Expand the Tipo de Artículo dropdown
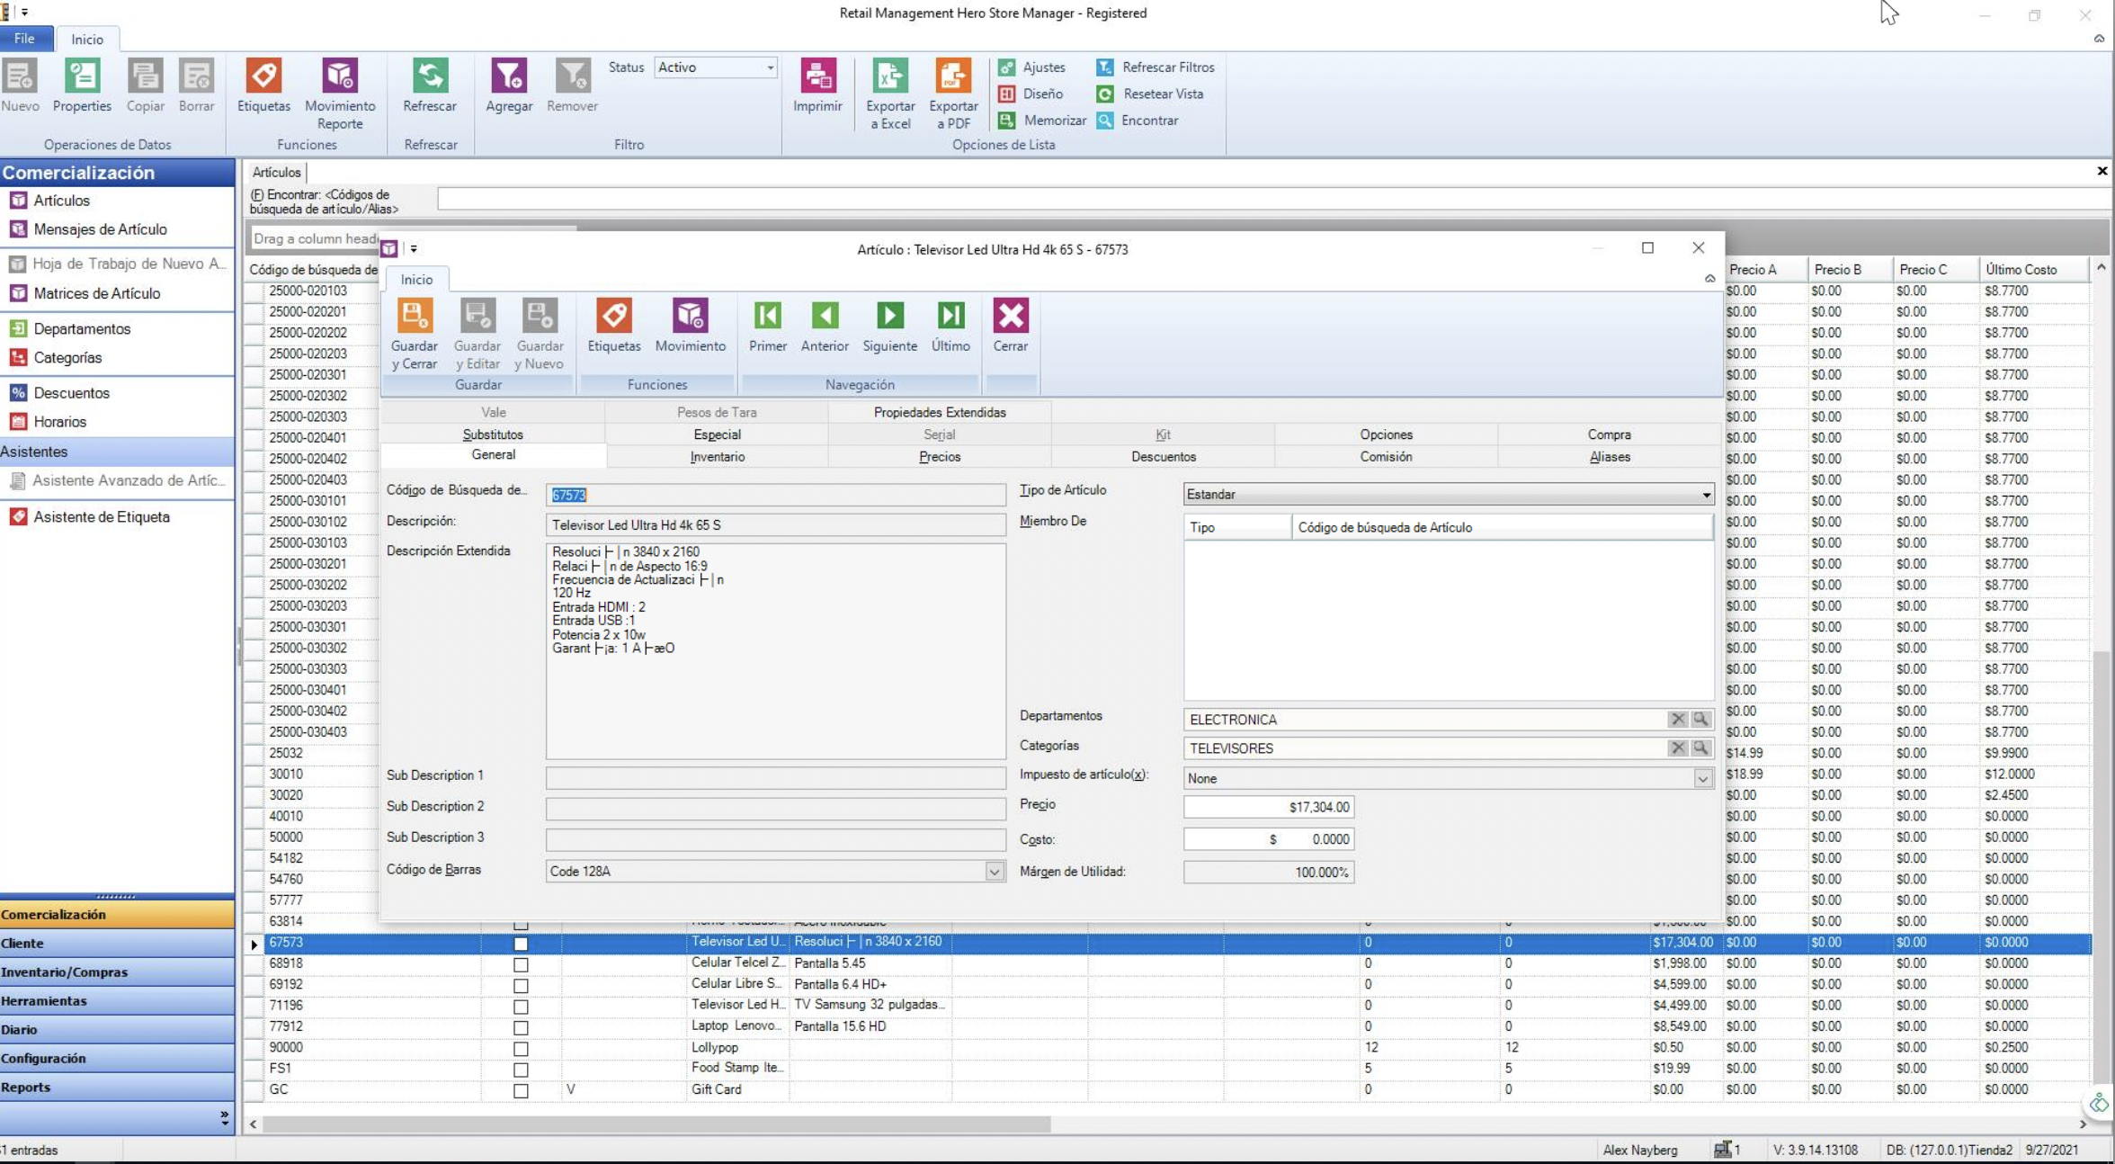Screen dimensions: 2115x1164 click(1705, 495)
